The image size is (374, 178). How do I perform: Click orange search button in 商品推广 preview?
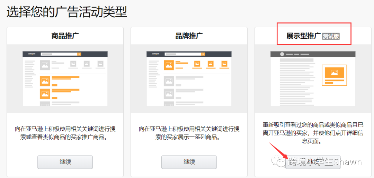79,54
